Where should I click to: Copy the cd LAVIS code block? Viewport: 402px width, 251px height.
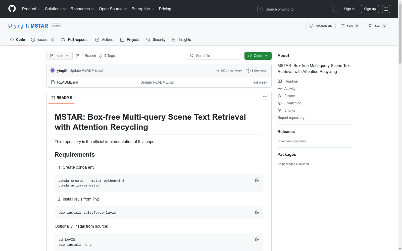[x=257, y=239]
